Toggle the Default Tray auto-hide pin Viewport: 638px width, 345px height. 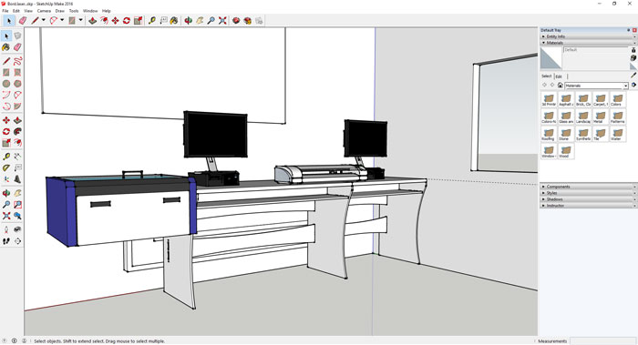tap(628, 30)
